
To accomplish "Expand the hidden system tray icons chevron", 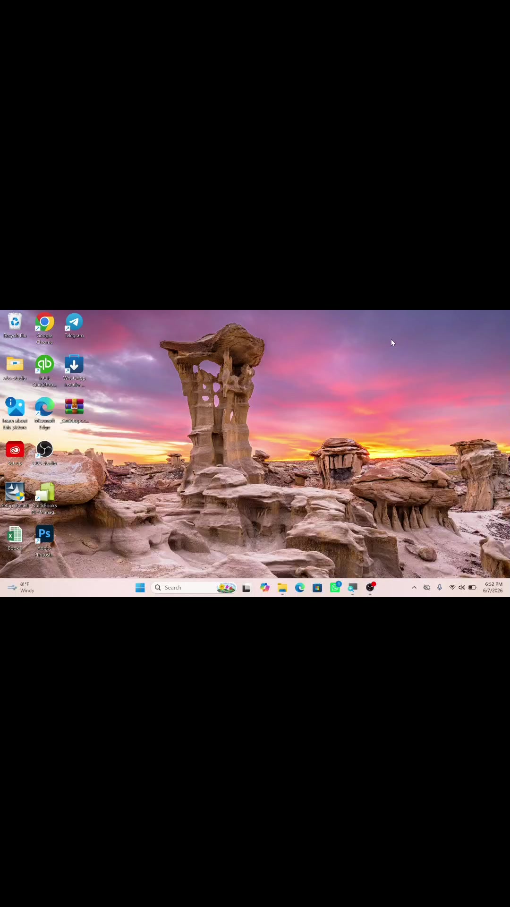I will [414, 588].
